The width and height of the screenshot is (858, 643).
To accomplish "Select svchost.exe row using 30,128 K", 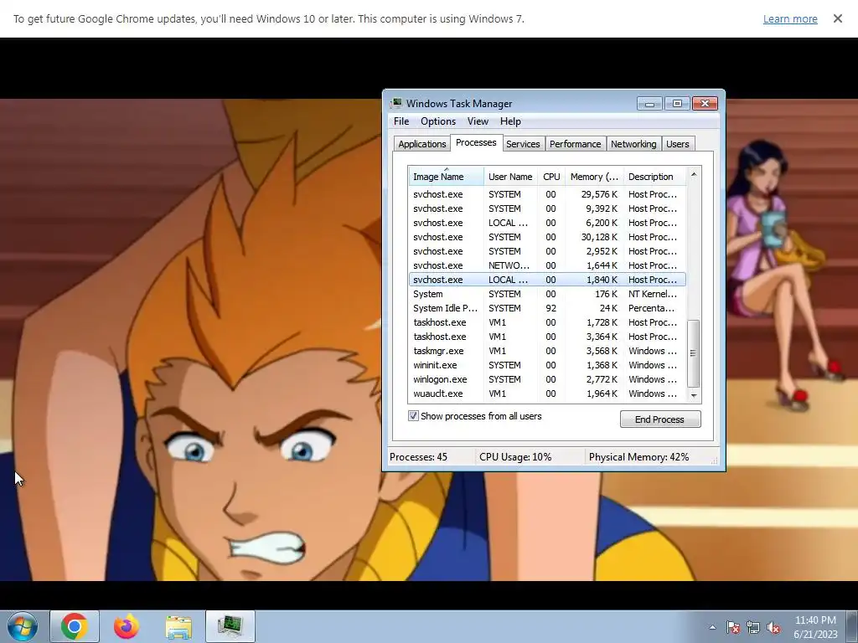I will coord(547,237).
